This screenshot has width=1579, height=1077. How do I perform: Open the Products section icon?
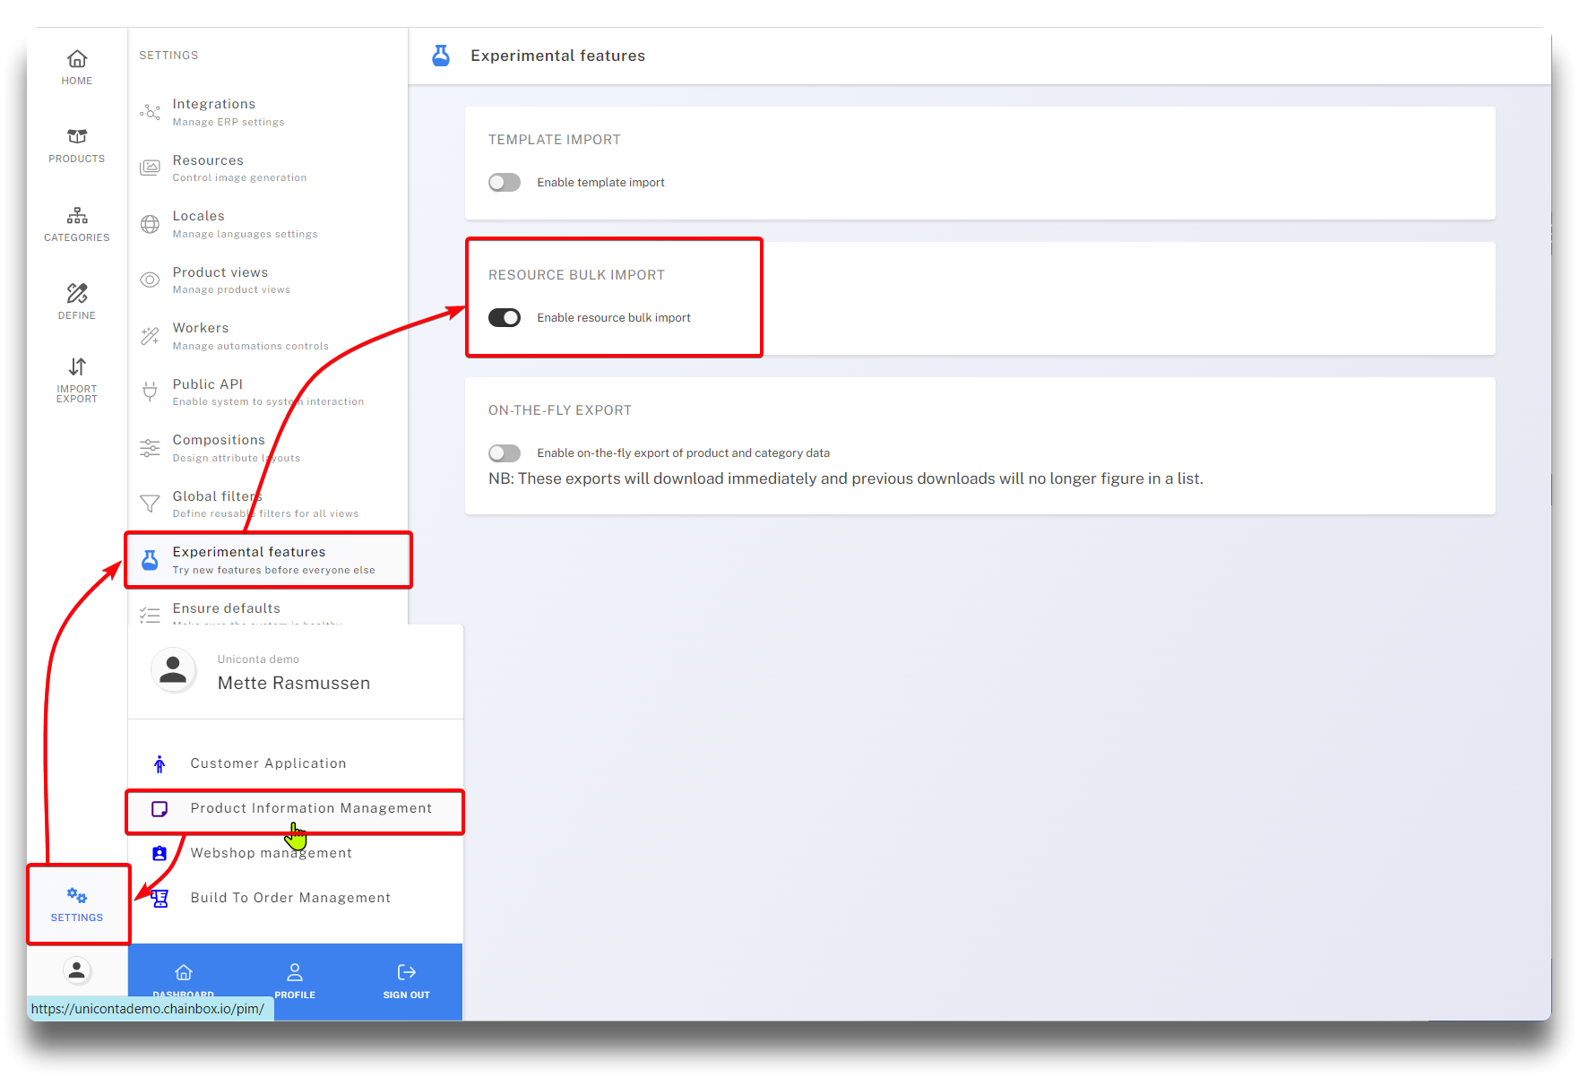click(77, 137)
